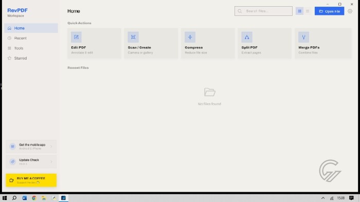
Task: Switch to grid view
Action: click(x=299, y=11)
